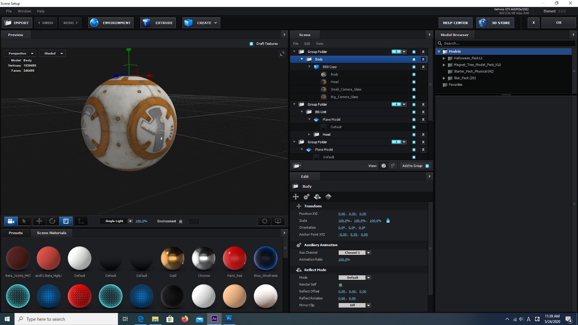Switch to the Scene Materials tab
578x325 pixels.
pos(52,233)
